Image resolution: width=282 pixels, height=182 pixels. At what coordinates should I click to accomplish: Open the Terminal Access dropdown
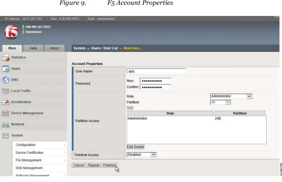141,155
